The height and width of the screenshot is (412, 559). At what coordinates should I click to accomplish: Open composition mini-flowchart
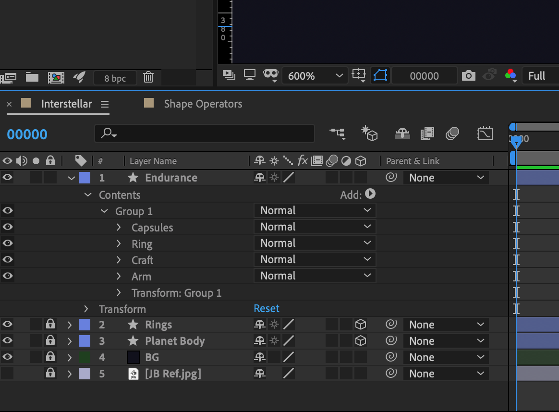(x=338, y=133)
